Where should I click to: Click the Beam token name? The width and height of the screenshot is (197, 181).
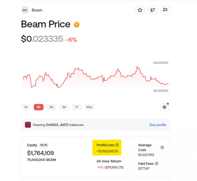(37, 10)
